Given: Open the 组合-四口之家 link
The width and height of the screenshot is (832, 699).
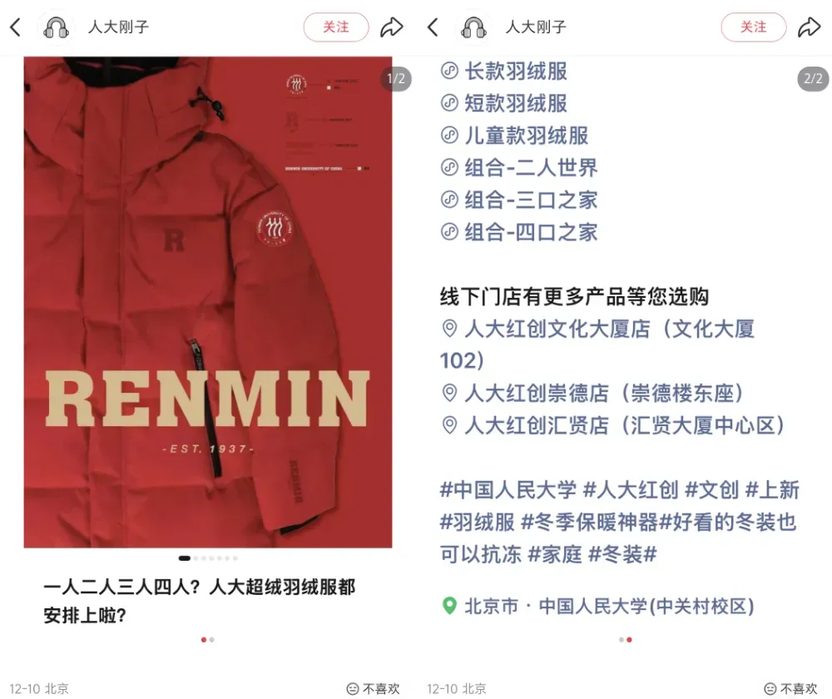Looking at the screenshot, I should pyautogui.click(x=519, y=232).
